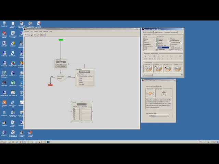This screenshot has height=164, width=219.
Task: Toggle the first checkbox in the Insert Value column
Action: (x=74, y=109)
